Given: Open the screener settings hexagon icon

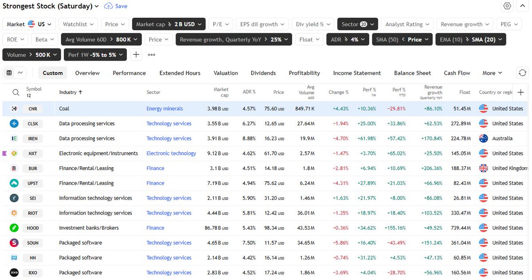Looking at the screenshot, I should click(508, 6).
